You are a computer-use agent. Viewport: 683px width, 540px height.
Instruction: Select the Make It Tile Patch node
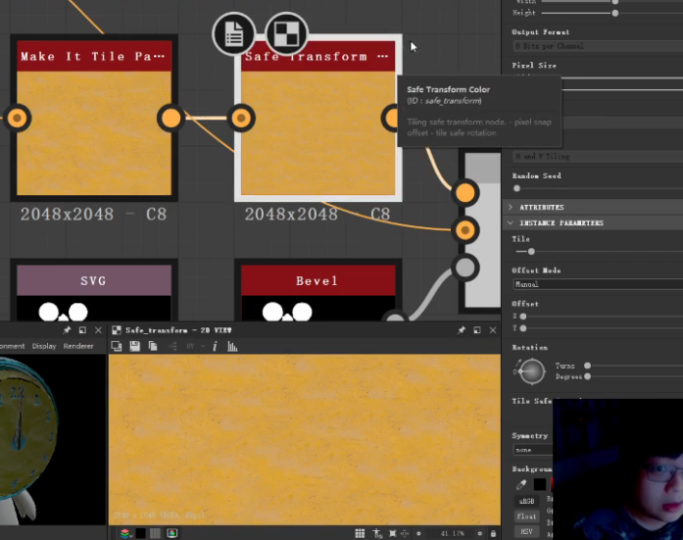[x=94, y=118]
